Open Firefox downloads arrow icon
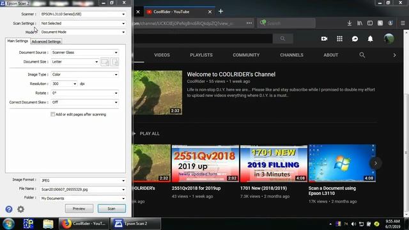Image resolution: width=409 pixels, height=230 pixels. 350,23
